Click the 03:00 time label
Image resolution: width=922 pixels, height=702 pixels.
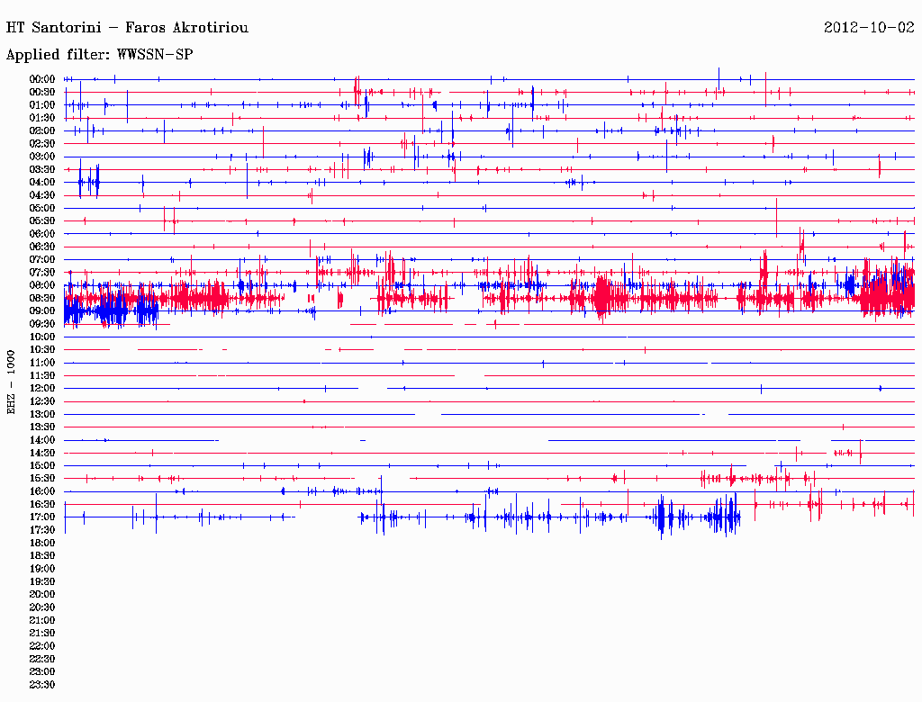(42, 157)
